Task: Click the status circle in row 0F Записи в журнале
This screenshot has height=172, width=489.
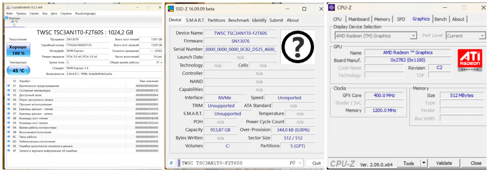Action: [9, 151]
